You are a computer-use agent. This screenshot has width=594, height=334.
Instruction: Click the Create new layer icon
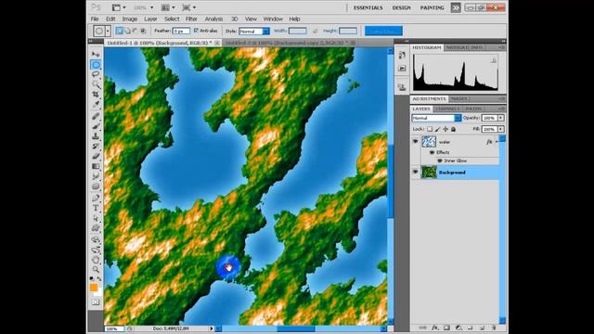[x=482, y=328]
